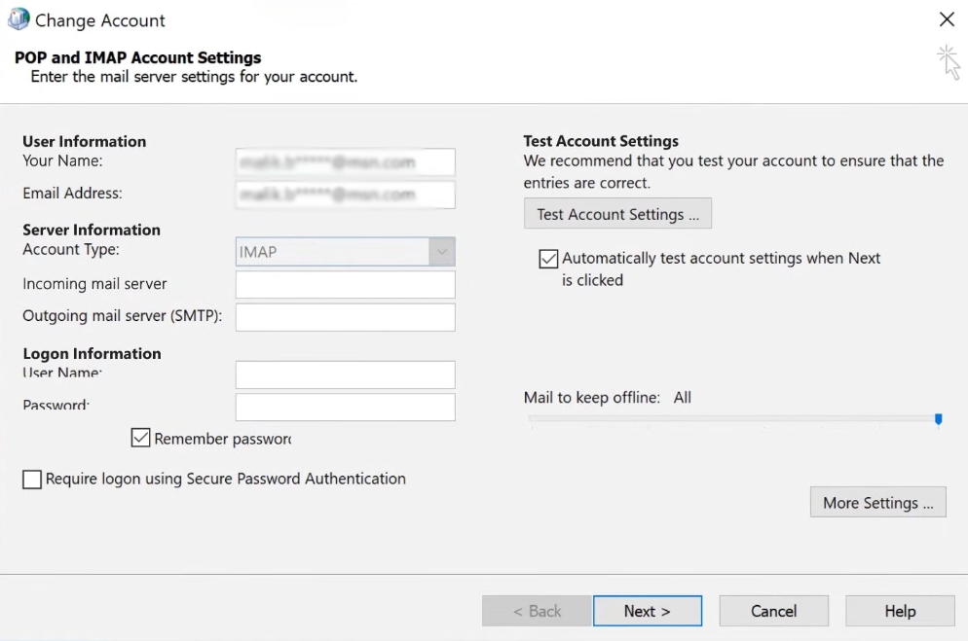Click the Password field
Screen dimensions: 968x641
pyautogui.click(x=345, y=407)
